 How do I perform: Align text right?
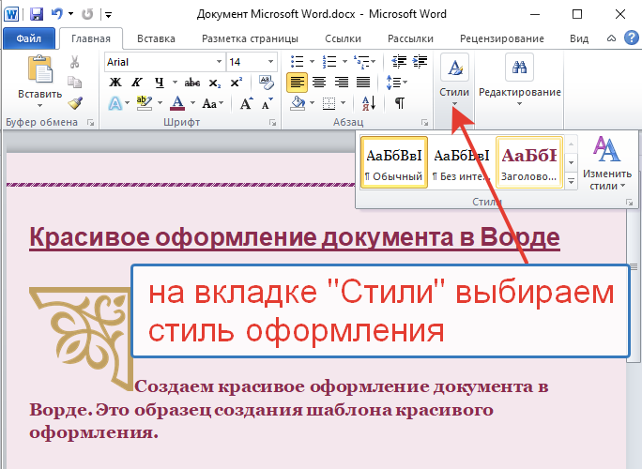pyautogui.click(x=341, y=83)
